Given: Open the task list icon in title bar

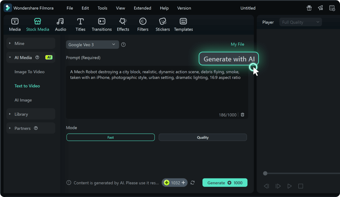Looking at the screenshot, I should pyautogui.click(x=332, y=8).
